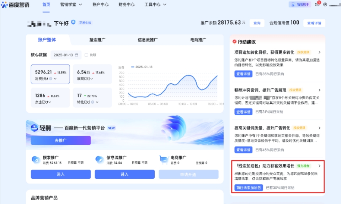Open the 消费(元) metric dropdown arrow
Image resolution: width=341 pixels, height=204 pixels.
point(55,79)
